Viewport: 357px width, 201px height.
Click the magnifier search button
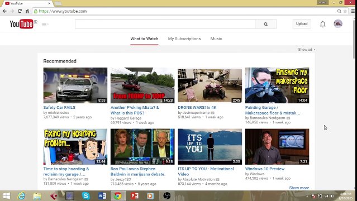point(266,24)
